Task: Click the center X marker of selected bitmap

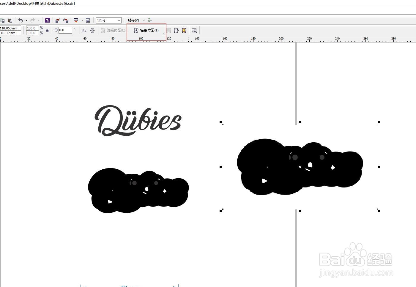Action: coord(300,167)
